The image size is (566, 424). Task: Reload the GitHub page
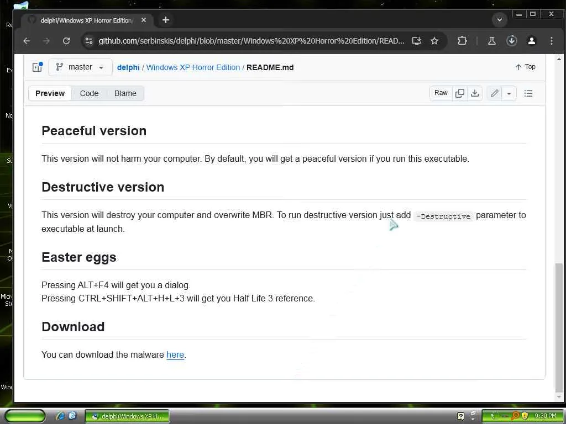click(66, 41)
